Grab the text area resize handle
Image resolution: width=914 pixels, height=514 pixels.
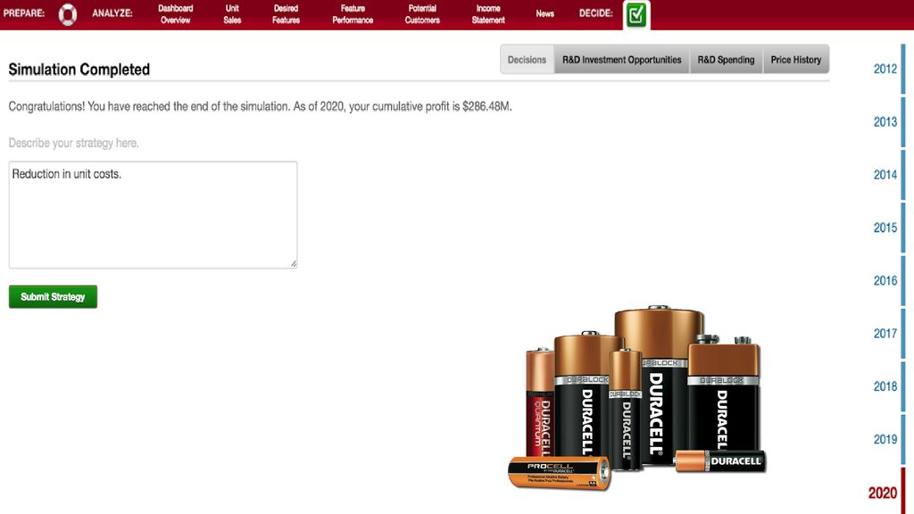click(293, 264)
